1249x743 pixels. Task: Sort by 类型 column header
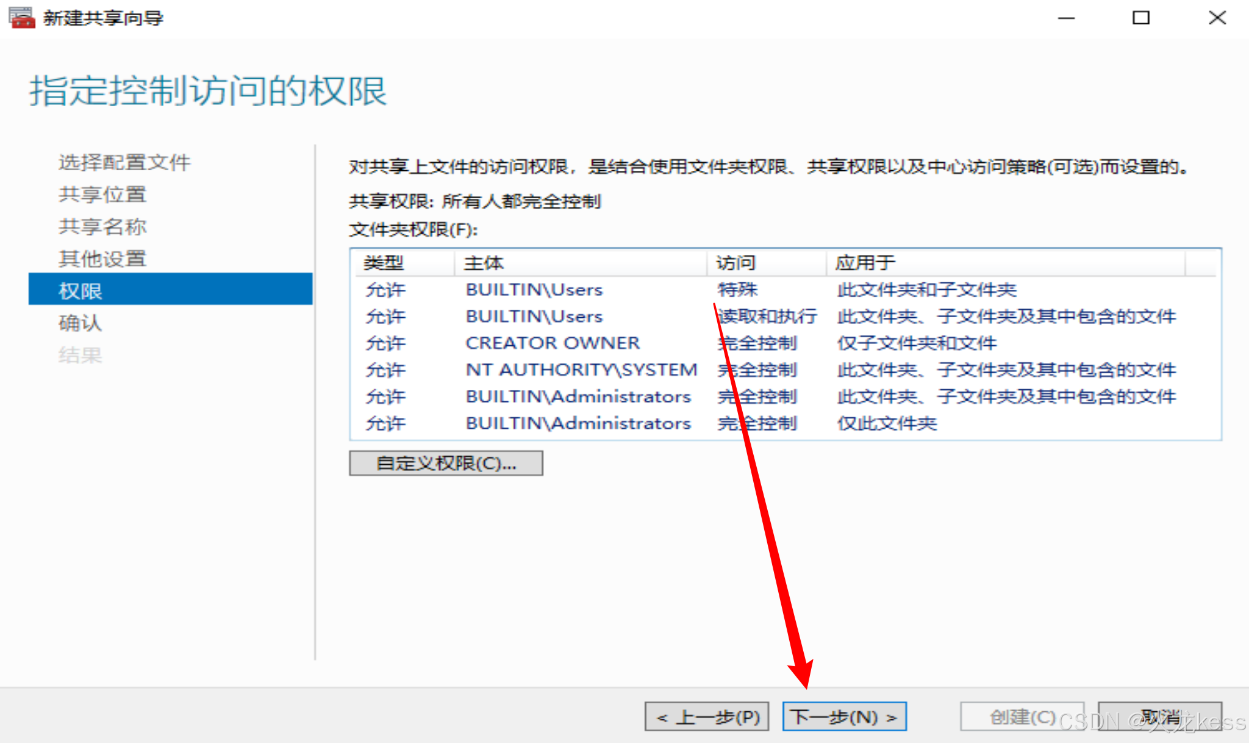[x=384, y=263]
